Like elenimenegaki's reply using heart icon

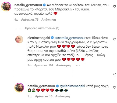[x=114, y=39]
